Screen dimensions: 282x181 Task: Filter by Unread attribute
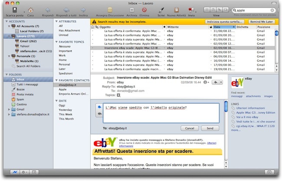click(63, 35)
